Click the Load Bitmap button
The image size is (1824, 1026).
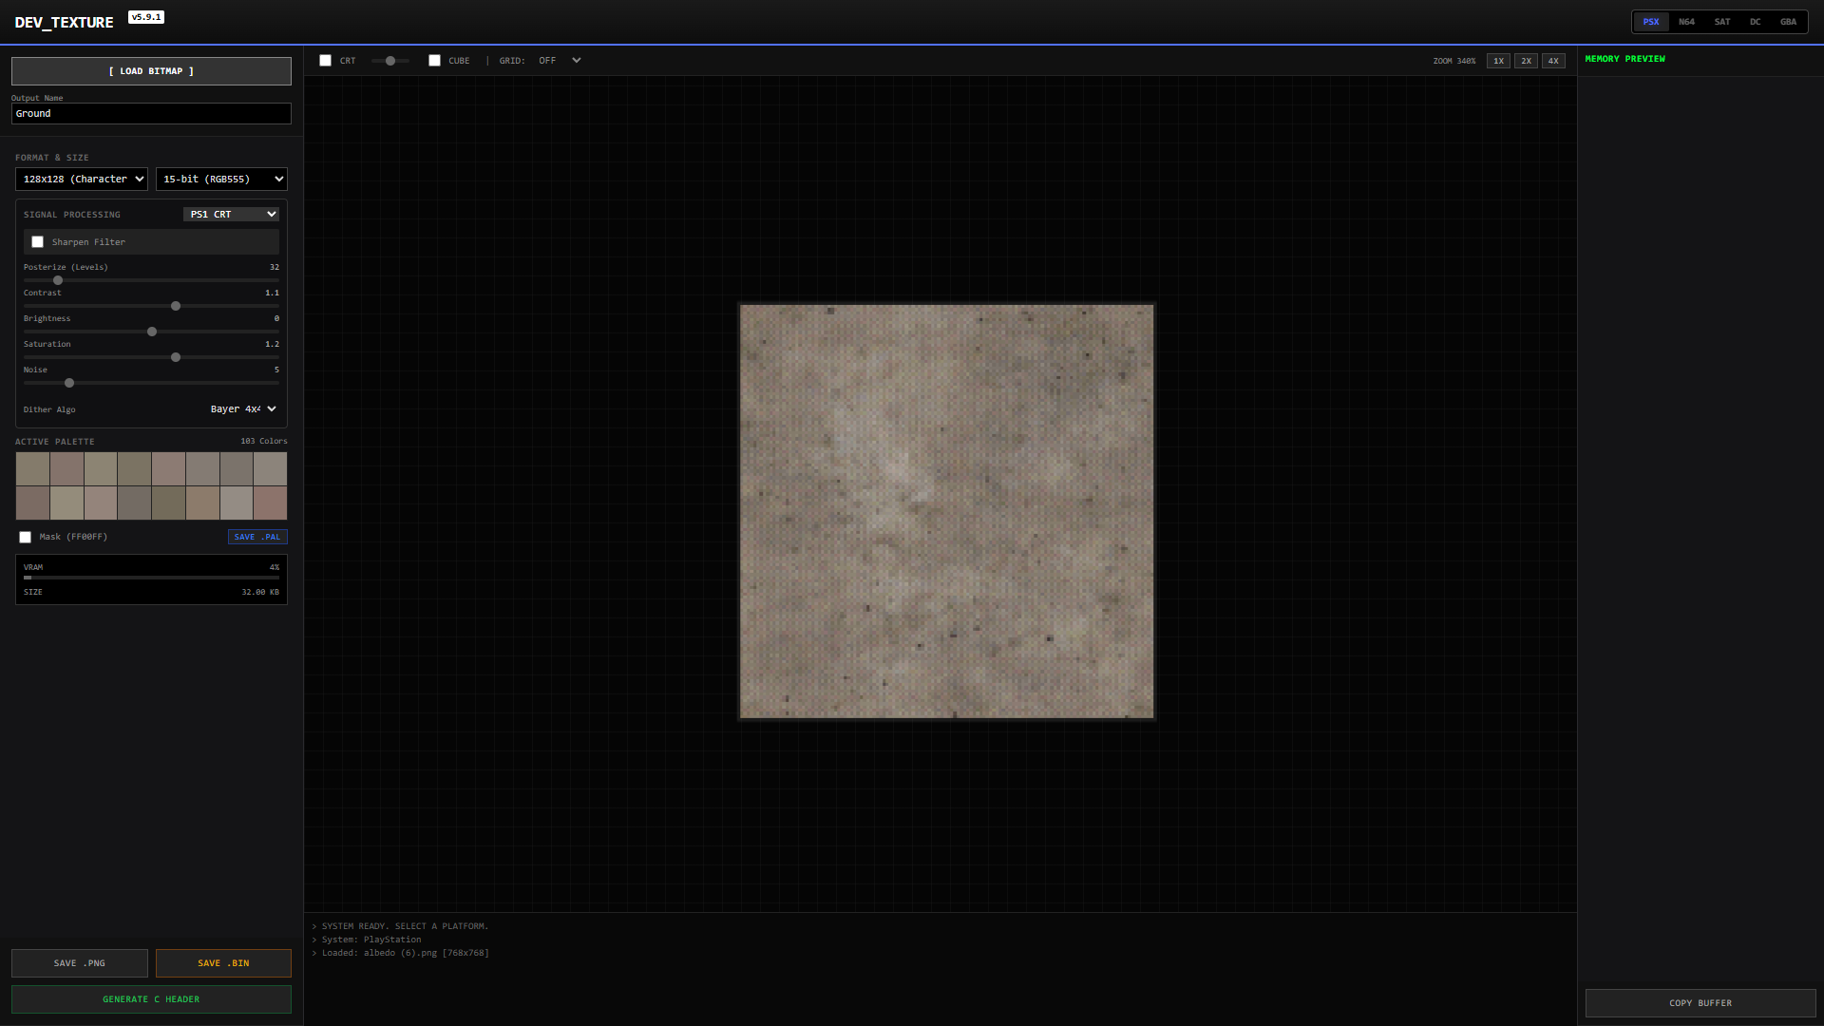pyautogui.click(x=151, y=71)
